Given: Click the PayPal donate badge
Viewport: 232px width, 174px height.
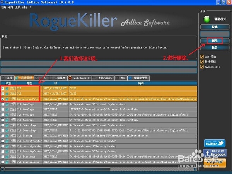Looking at the screenshot, I should click(215, 163).
